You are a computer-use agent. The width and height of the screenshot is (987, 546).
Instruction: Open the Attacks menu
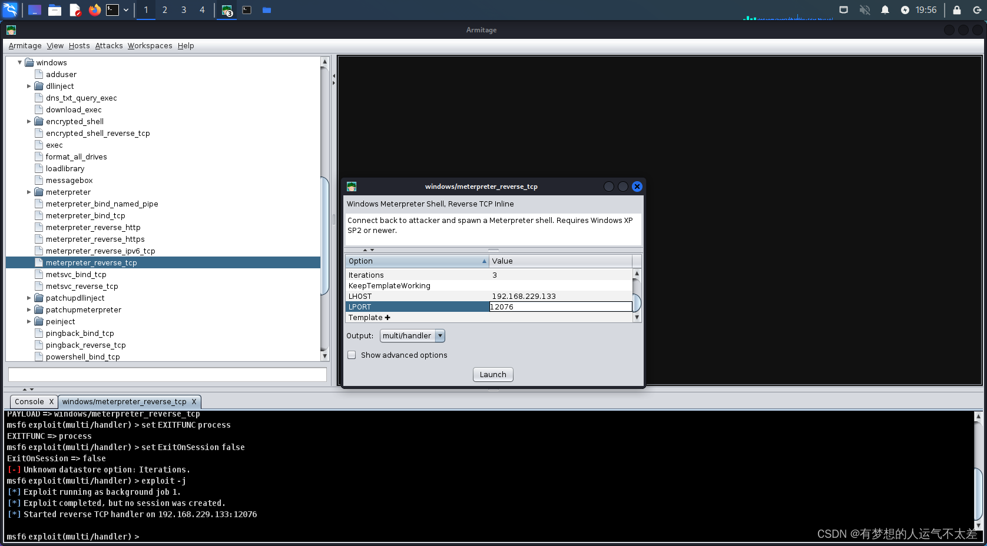[x=109, y=46]
